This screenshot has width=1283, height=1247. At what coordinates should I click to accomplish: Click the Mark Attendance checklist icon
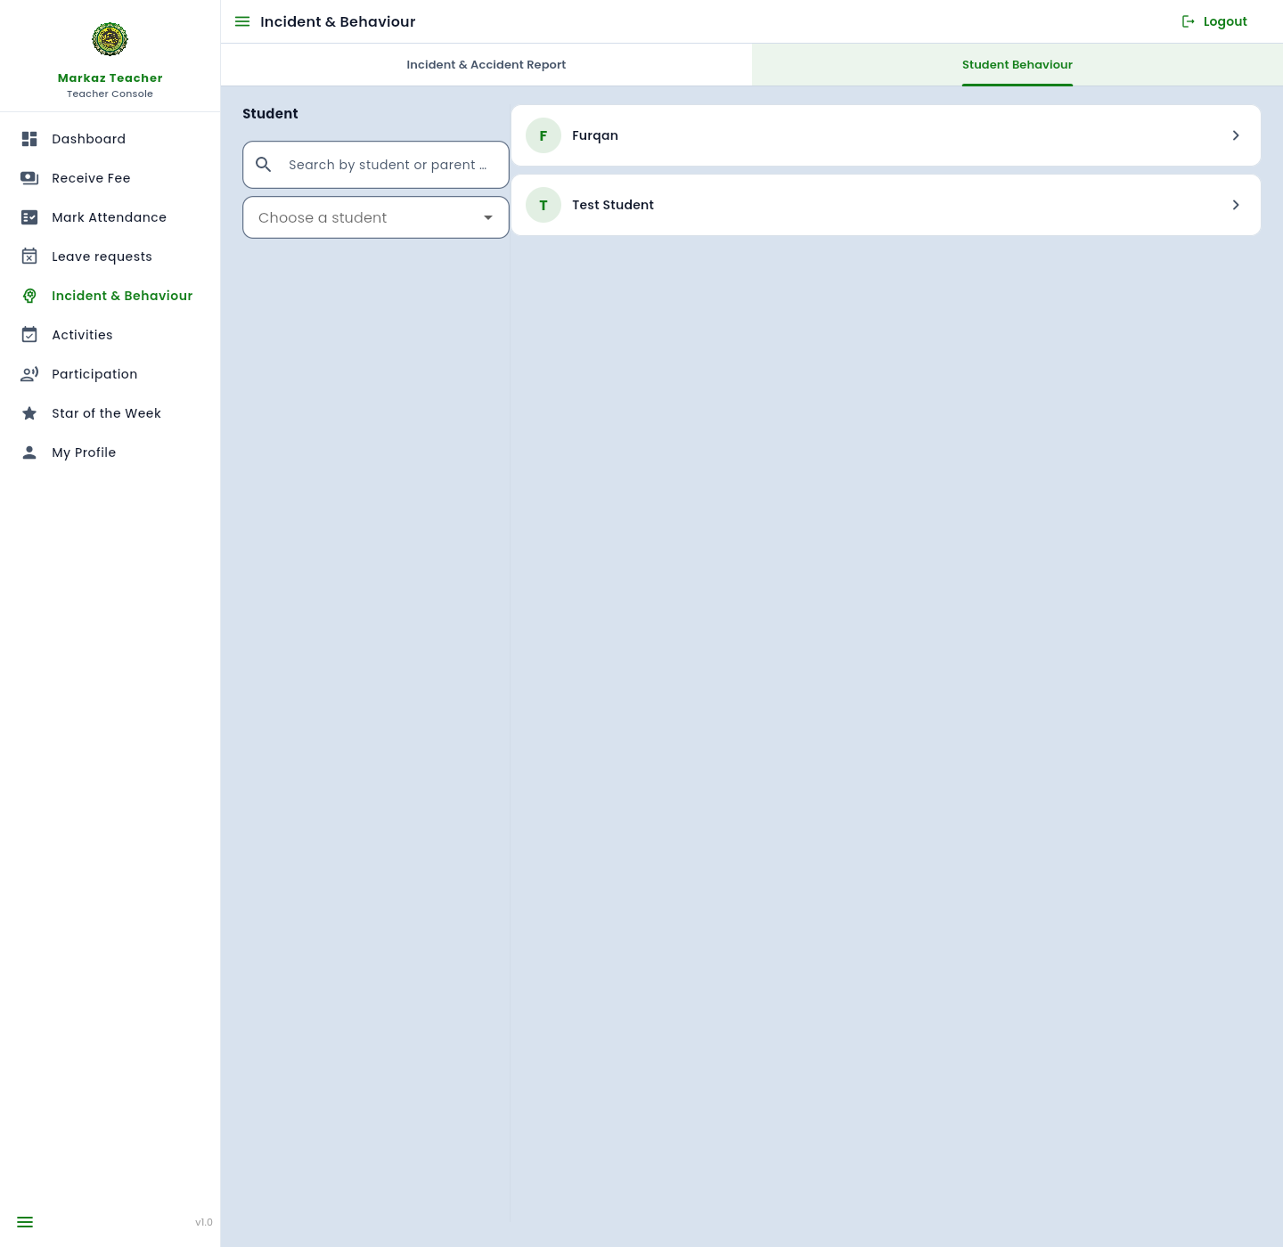pos(29,217)
